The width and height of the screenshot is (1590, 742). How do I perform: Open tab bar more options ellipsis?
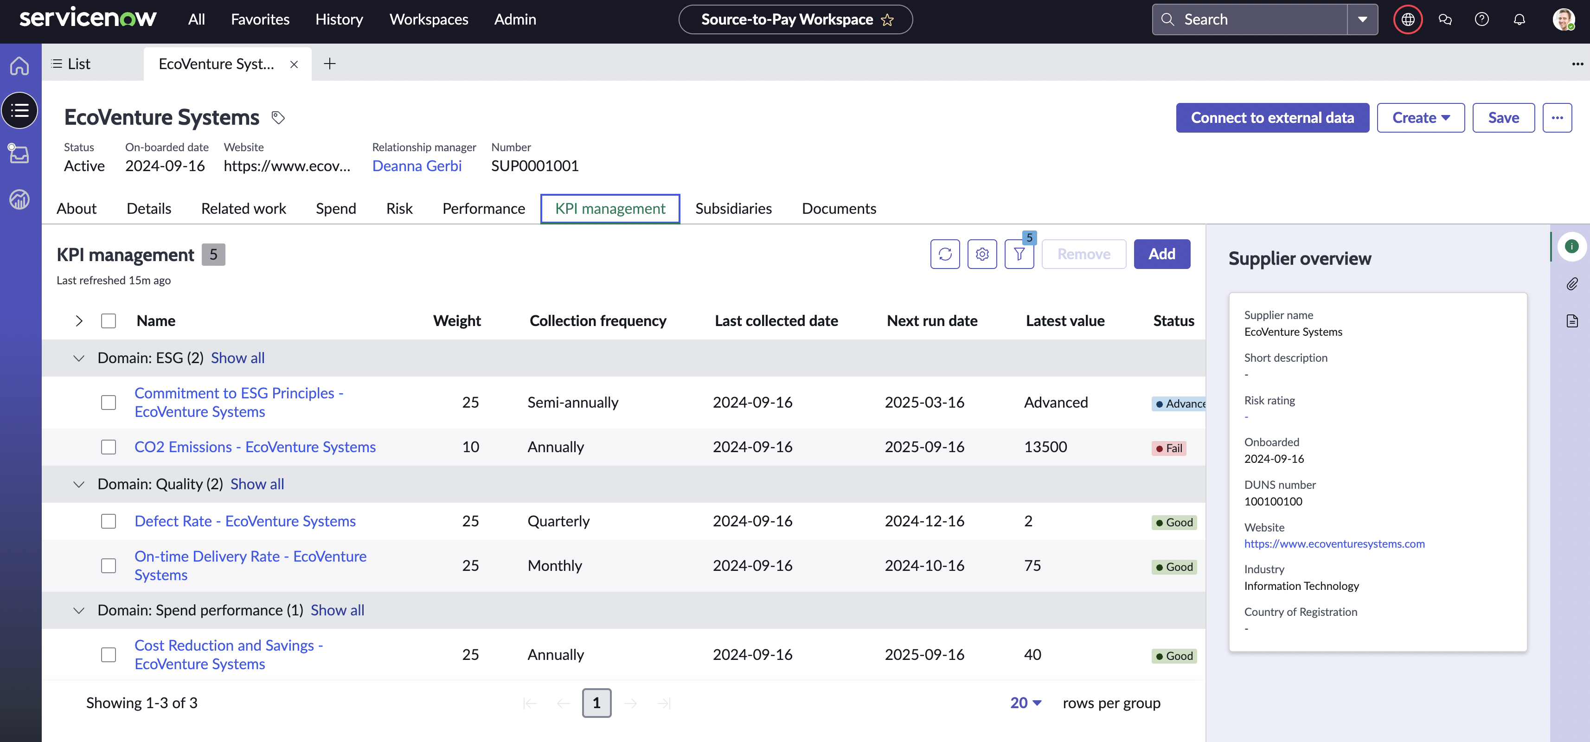point(1577,64)
